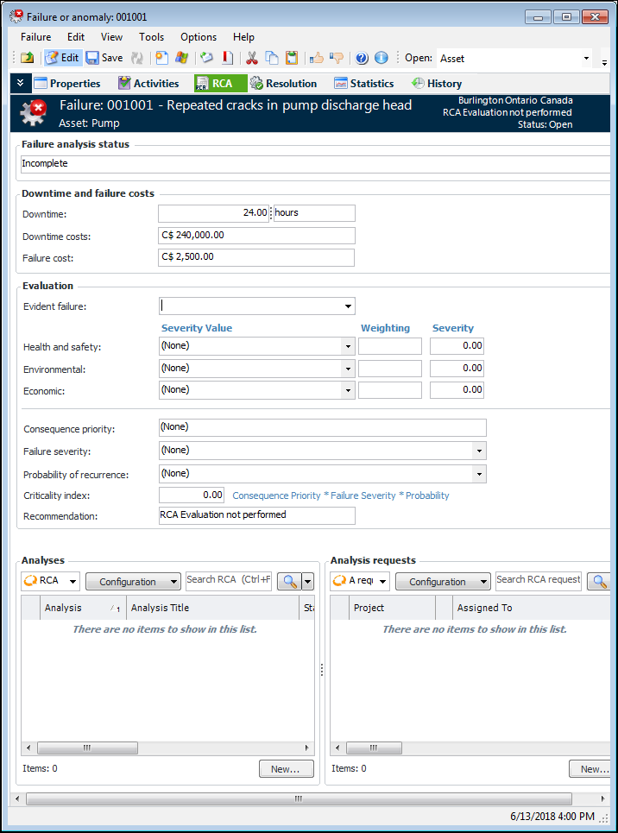618x833 pixels.
Task: Click the Cut scissors icon in toolbar
Action: click(x=252, y=59)
